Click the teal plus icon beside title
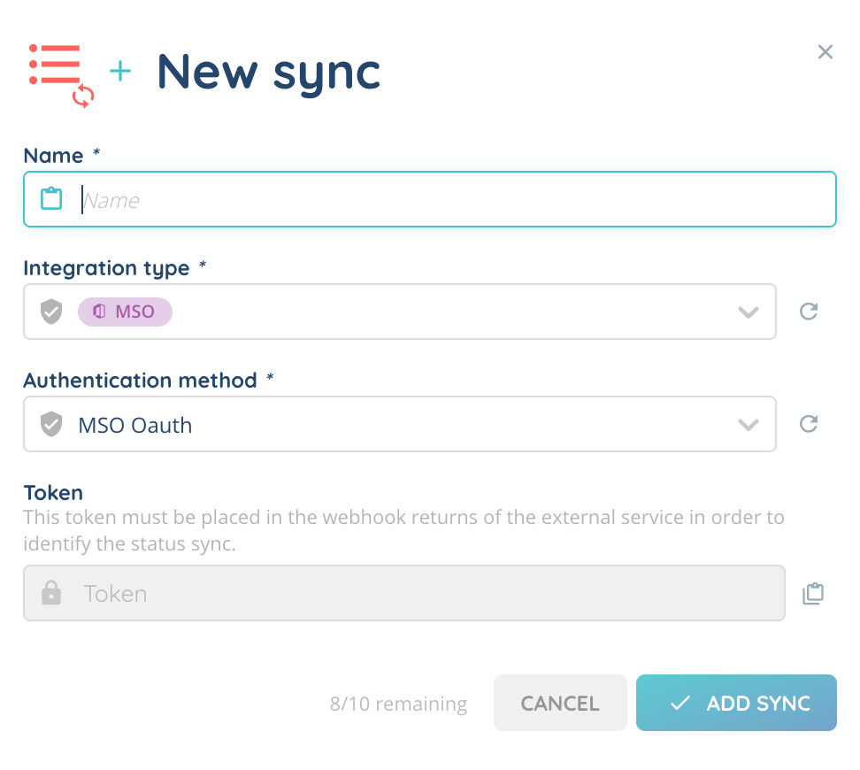Screen dimensions: 860x770 click(x=120, y=72)
